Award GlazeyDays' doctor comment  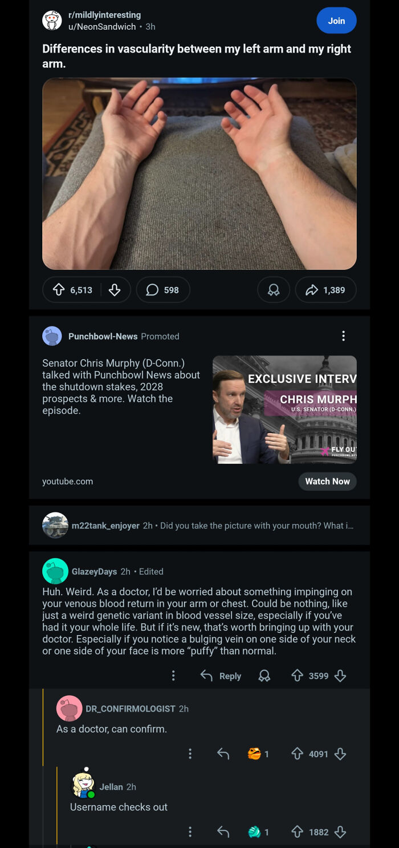pos(264,676)
